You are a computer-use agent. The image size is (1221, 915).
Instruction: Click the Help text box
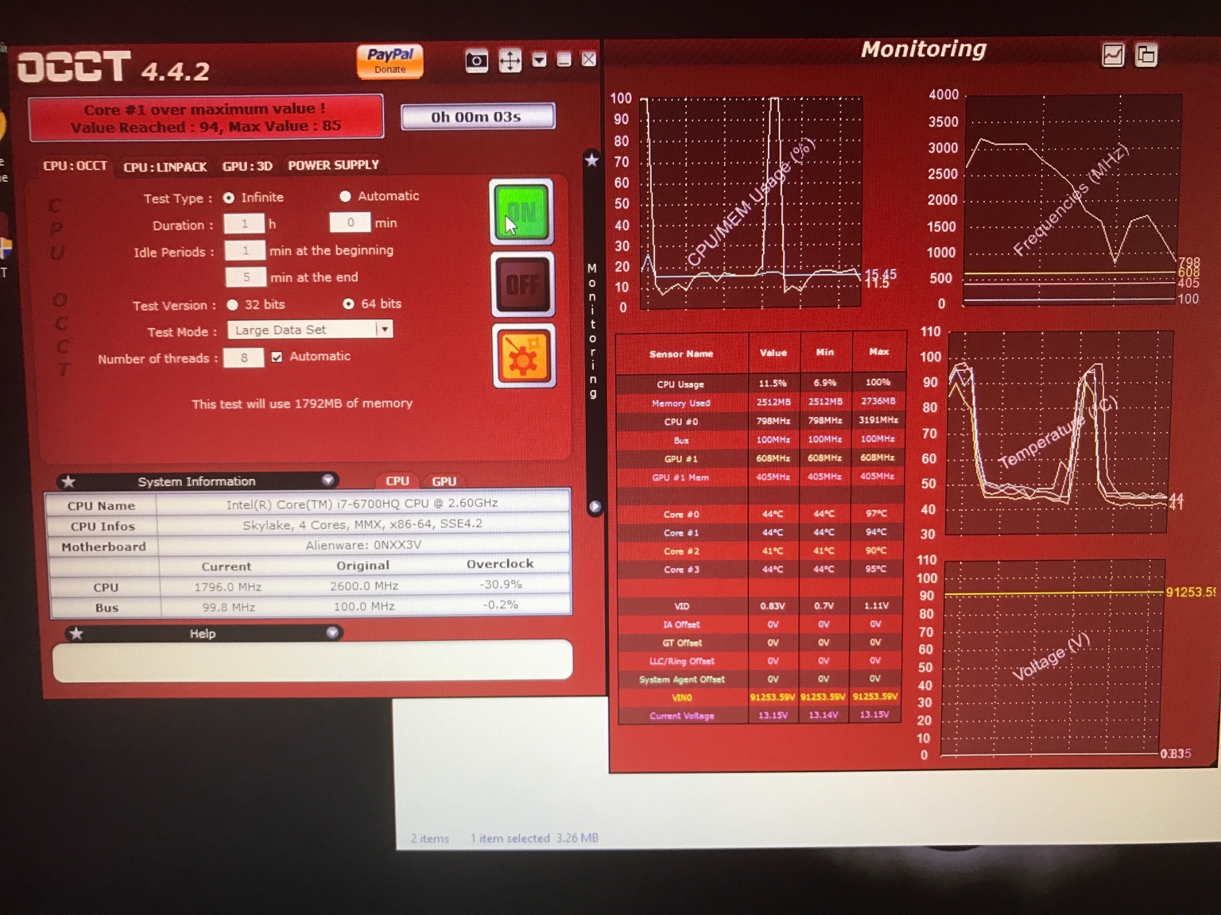pyautogui.click(x=312, y=660)
